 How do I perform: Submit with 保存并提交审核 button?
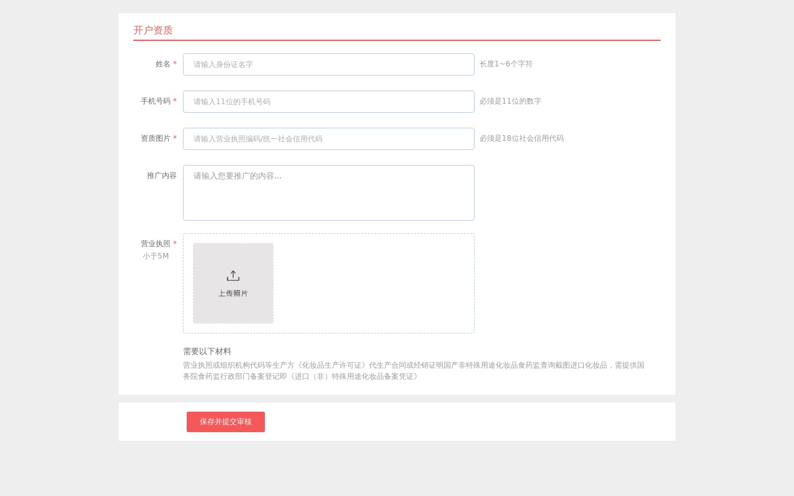[226, 422]
